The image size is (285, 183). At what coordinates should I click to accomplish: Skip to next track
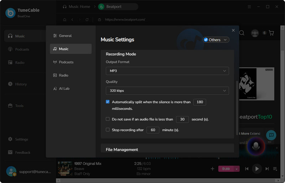tap(267, 169)
